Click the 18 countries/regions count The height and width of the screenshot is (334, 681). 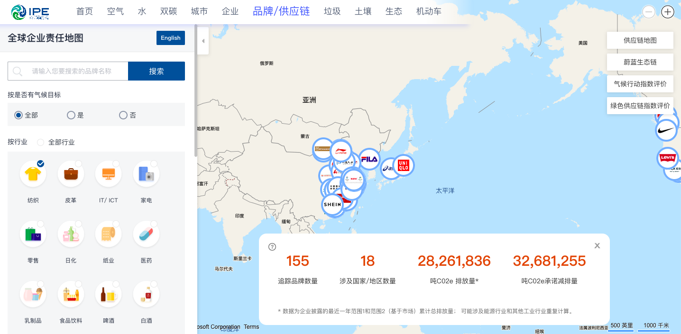(x=368, y=261)
